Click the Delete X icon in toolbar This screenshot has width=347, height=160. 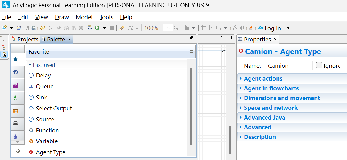tap(81, 28)
